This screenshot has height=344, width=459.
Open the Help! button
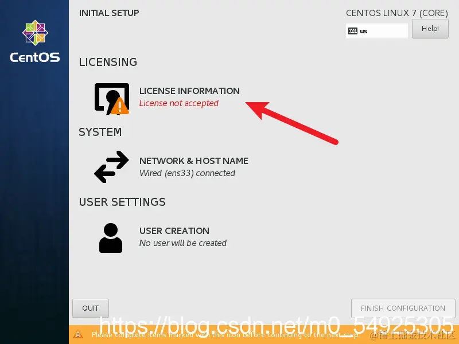430,29
